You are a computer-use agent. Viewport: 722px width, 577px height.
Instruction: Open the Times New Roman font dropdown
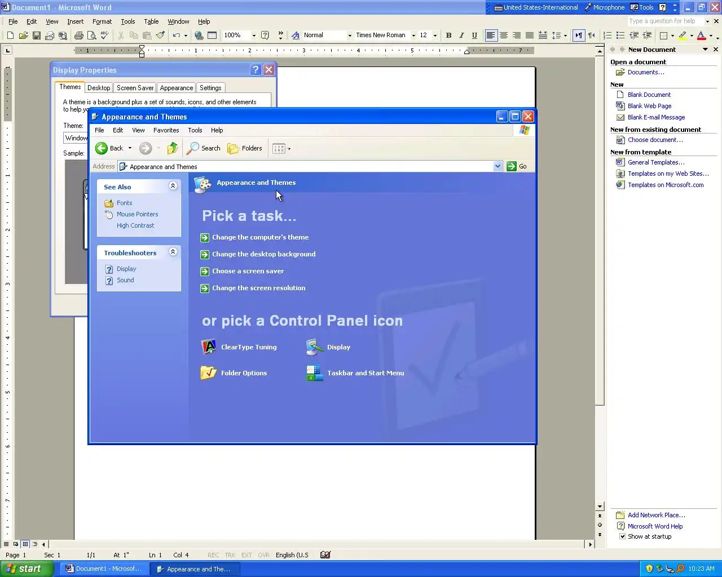[413, 35]
